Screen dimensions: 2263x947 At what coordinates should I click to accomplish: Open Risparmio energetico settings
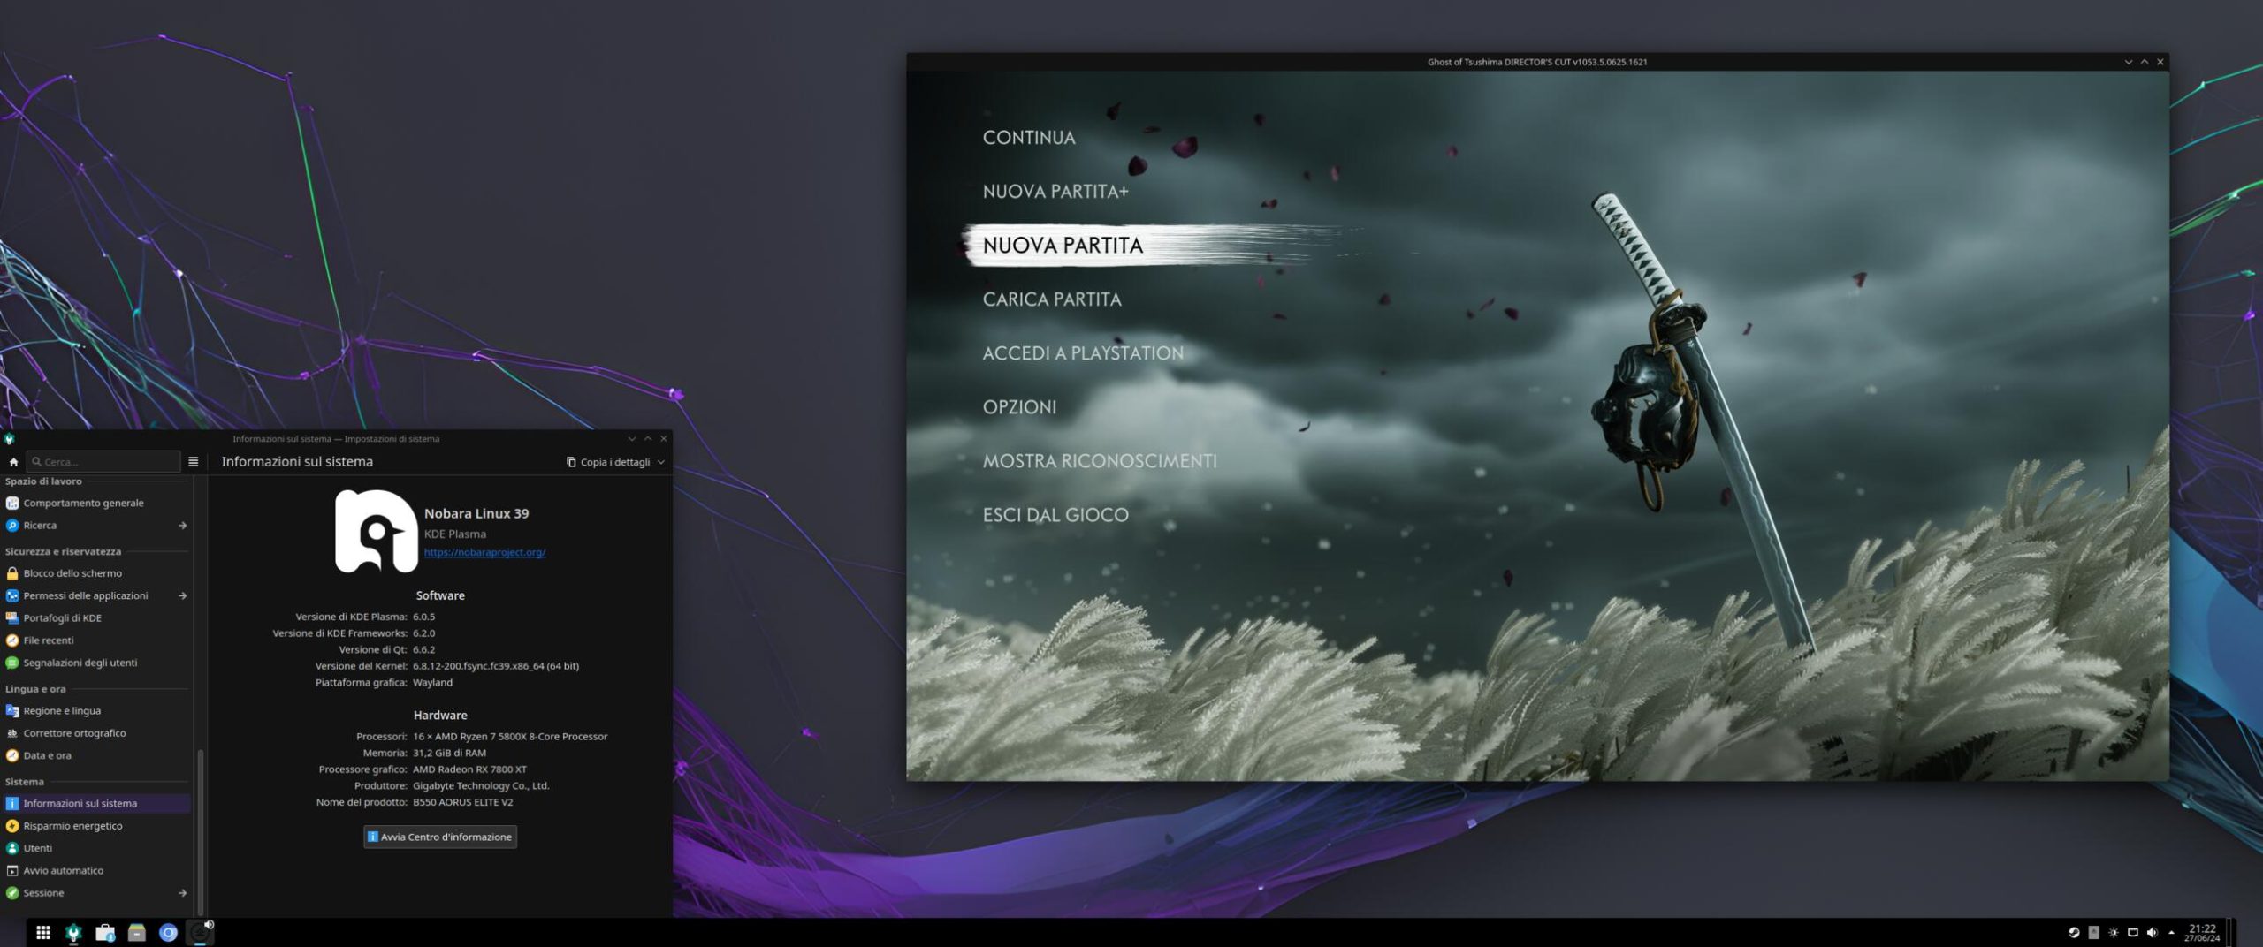pyautogui.click(x=95, y=826)
